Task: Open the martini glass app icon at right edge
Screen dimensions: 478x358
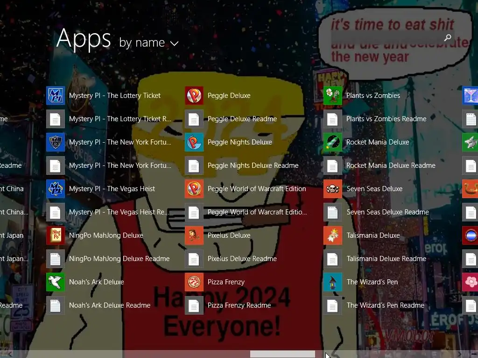Action: point(471,96)
